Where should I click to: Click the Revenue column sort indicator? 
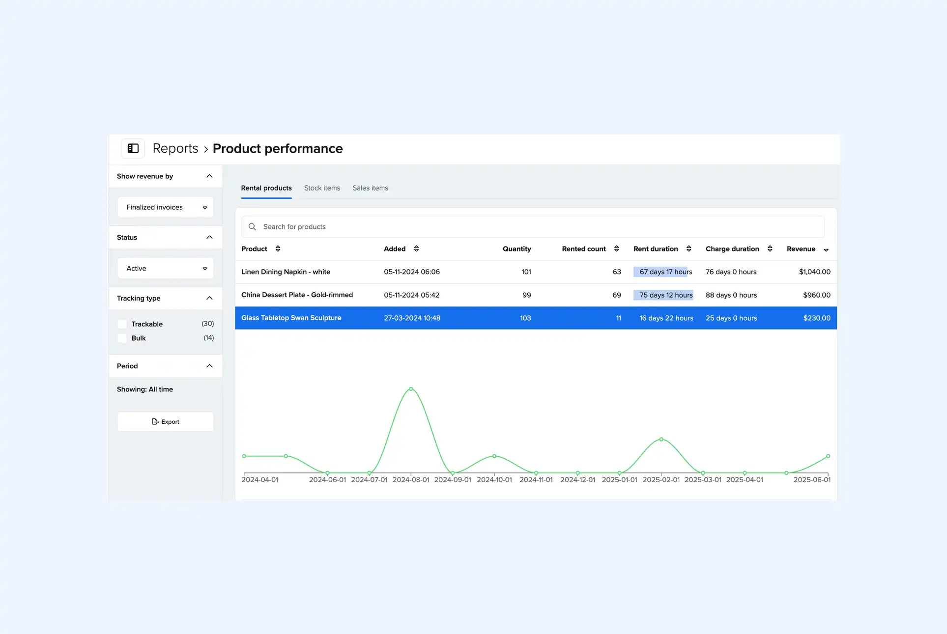click(826, 249)
